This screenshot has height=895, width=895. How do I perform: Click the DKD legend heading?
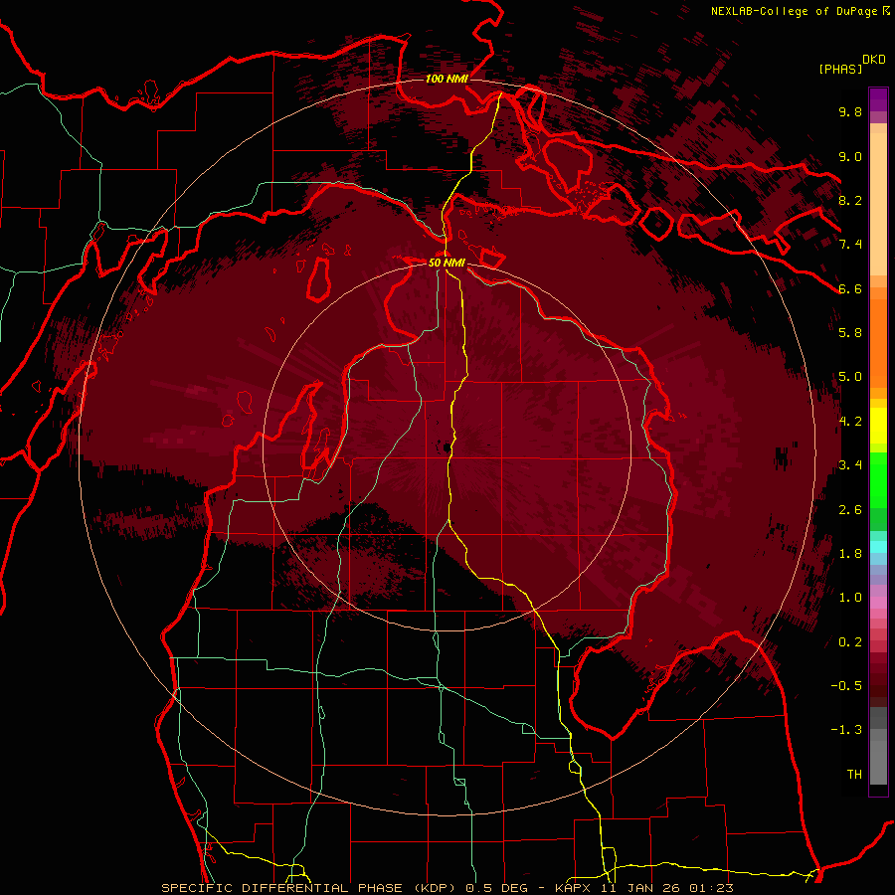point(873,60)
